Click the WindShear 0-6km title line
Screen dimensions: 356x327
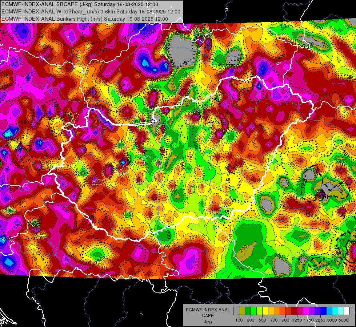91,12
